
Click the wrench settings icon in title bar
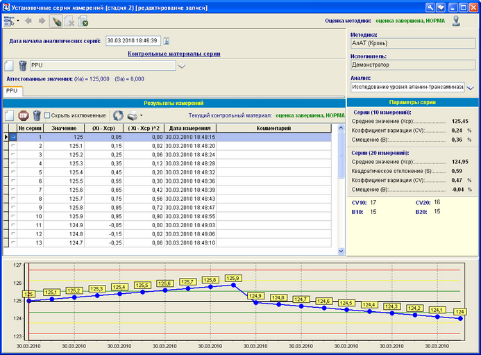pos(430,6)
